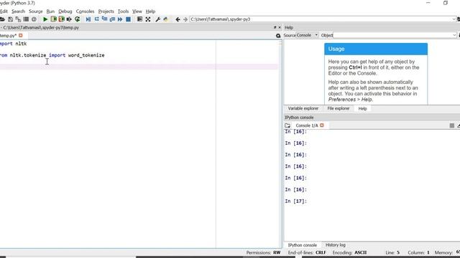Expand the Object combo box dropdown
This screenshot has height=258, width=460.
coord(454,35)
